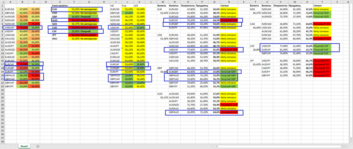Click the 'Покупай NZD' cell in the NZDCAD row

click(322, 13)
